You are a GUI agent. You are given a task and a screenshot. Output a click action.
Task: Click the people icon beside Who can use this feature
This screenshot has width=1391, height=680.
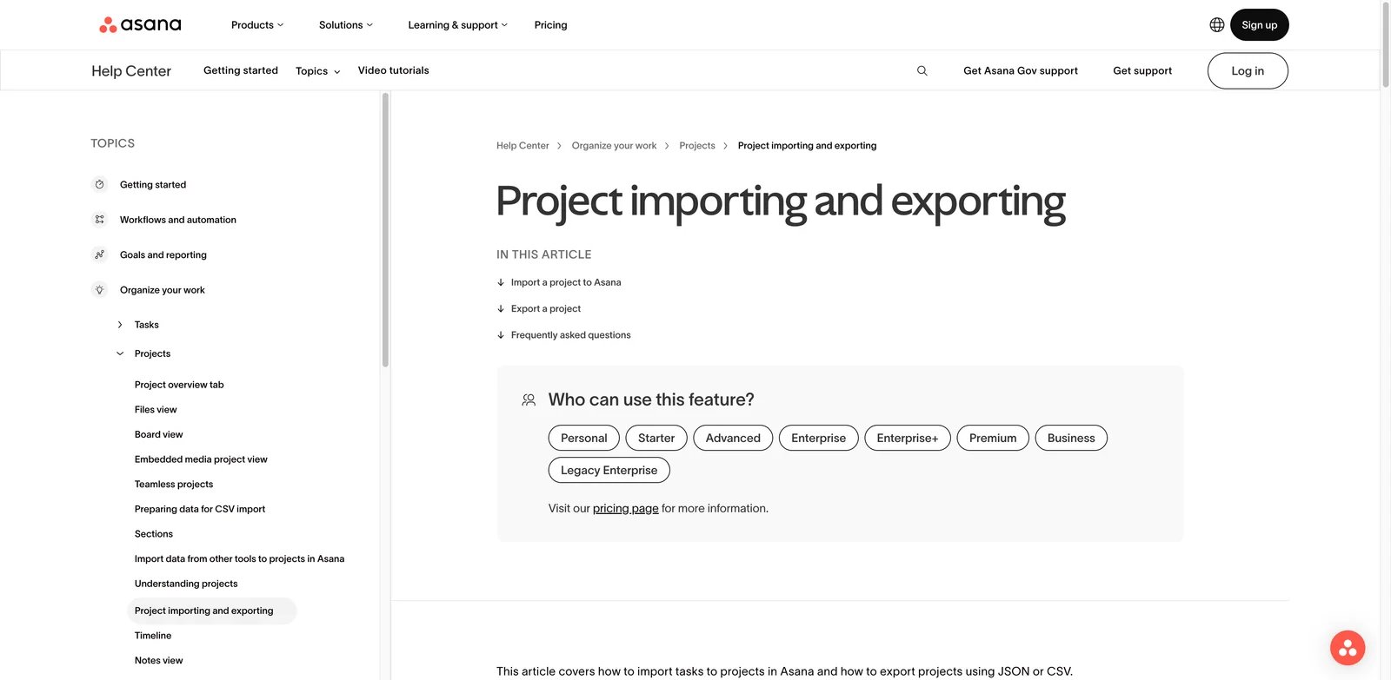(529, 399)
